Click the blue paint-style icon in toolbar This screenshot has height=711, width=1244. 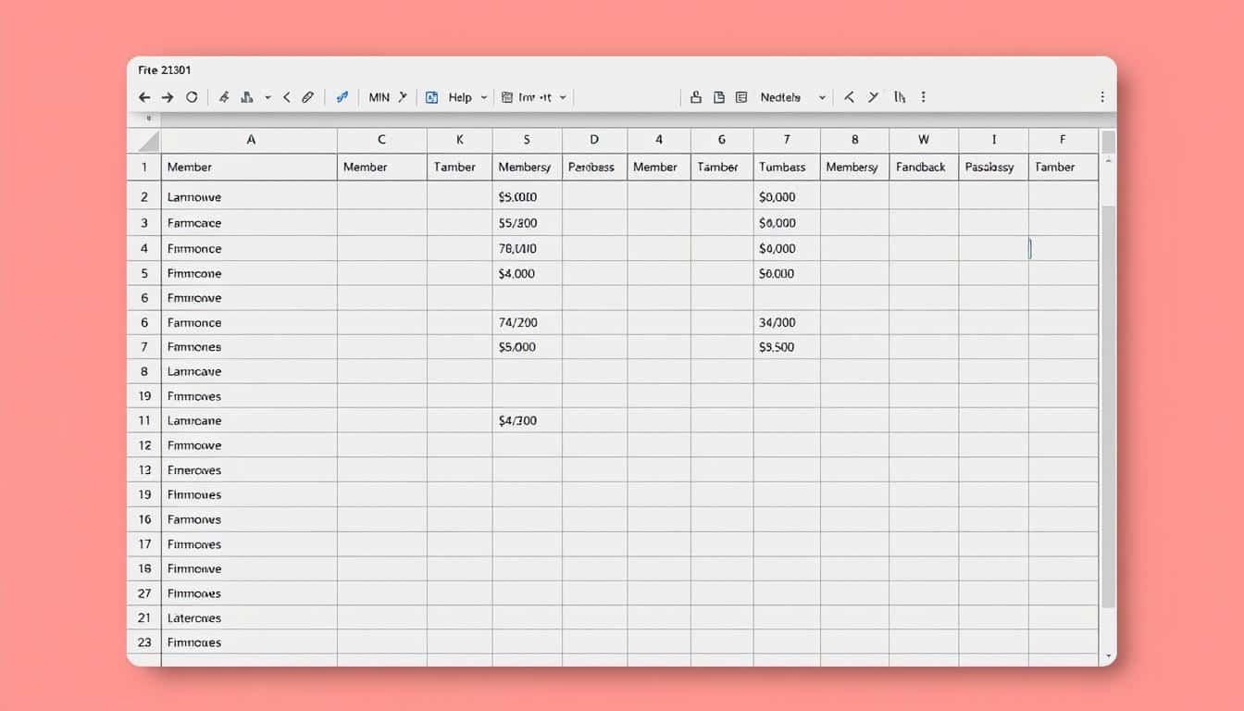coord(342,97)
